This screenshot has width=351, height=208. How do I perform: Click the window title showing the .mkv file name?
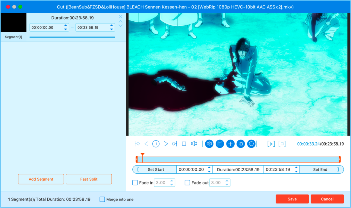(x=175, y=7)
